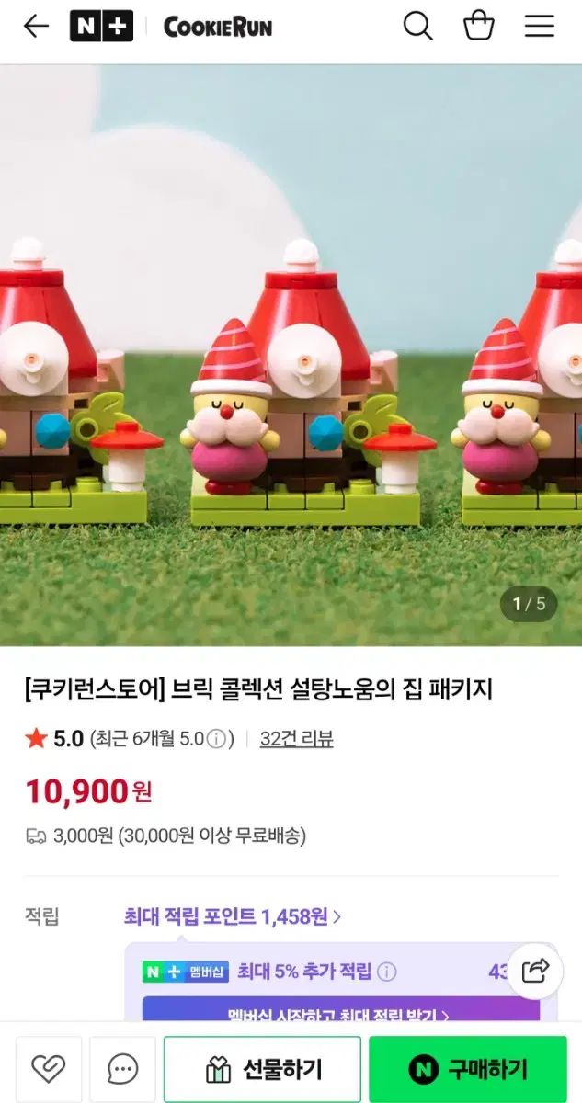The image size is (582, 1103).
Task: Open the N+ store home logo
Action: click(x=101, y=27)
